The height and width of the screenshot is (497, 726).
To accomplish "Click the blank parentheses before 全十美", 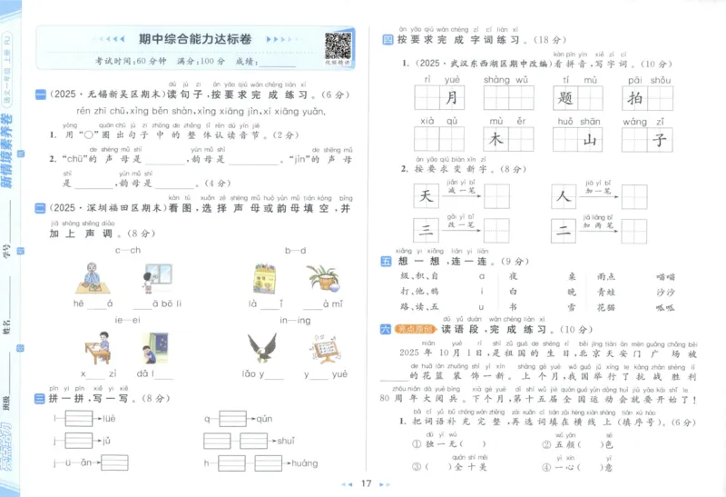I will (438, 467).
